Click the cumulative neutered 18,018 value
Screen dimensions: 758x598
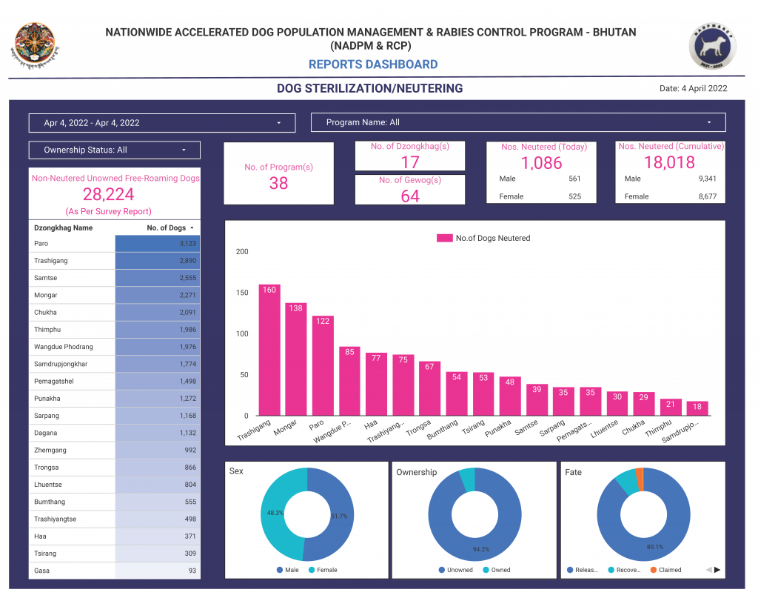[x=669, y=162]
